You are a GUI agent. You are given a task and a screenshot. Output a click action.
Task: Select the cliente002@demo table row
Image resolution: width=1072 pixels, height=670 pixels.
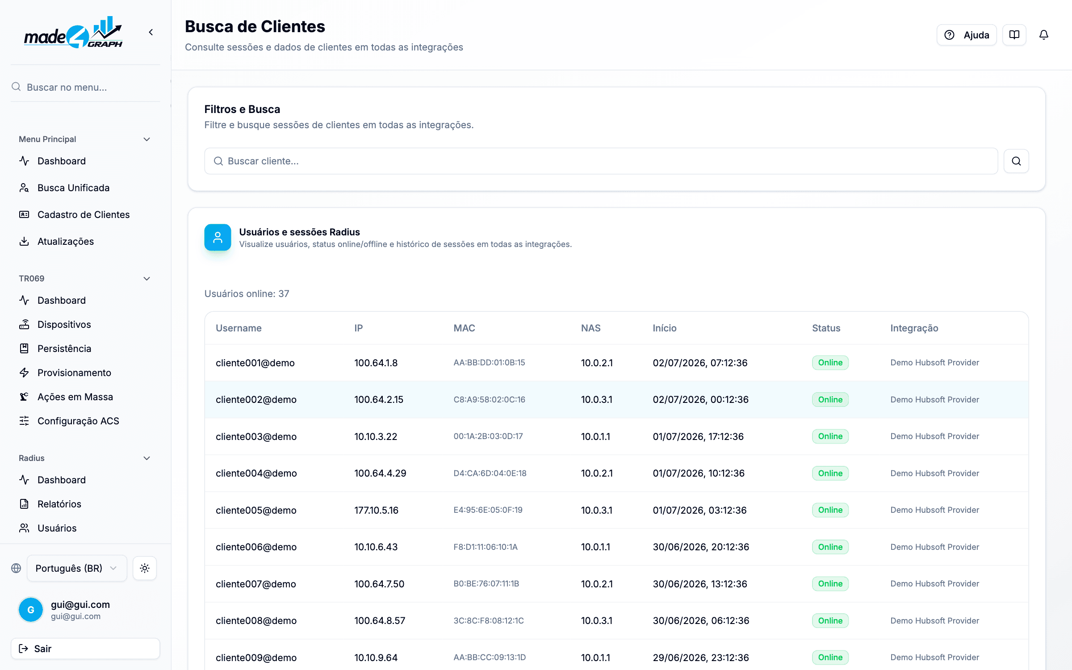[x=616, y=399]
